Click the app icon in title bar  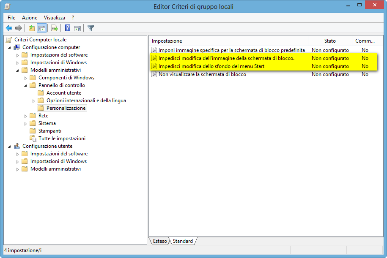pos(7,6)
